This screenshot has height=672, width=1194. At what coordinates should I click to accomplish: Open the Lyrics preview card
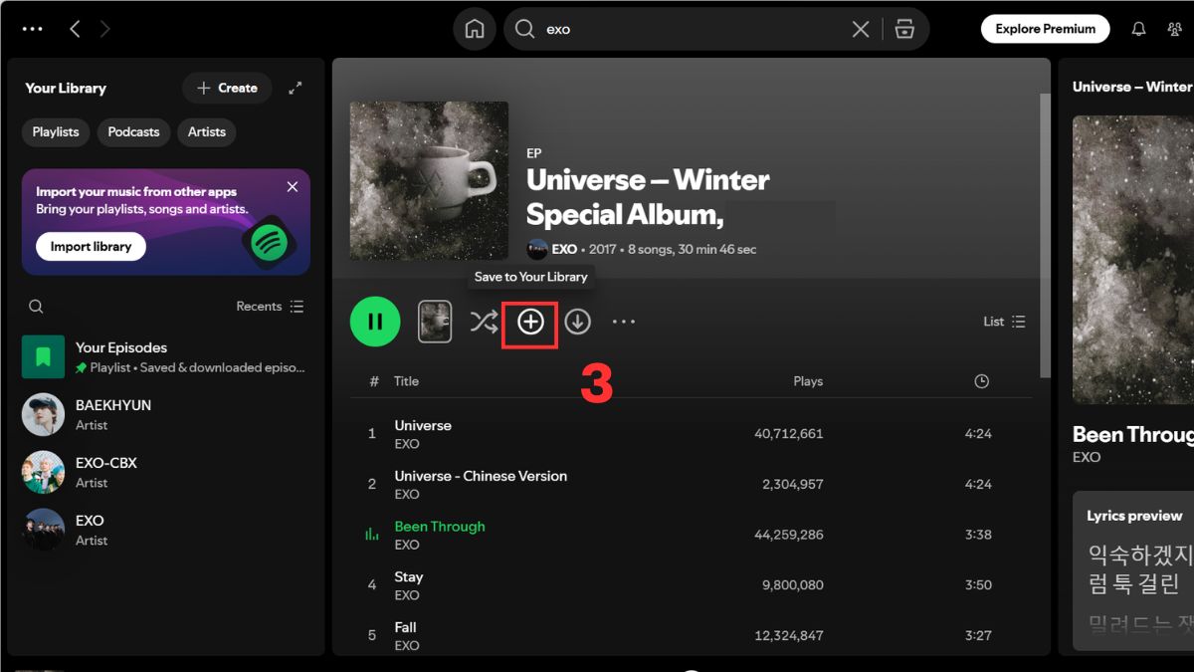point(1133,570)
